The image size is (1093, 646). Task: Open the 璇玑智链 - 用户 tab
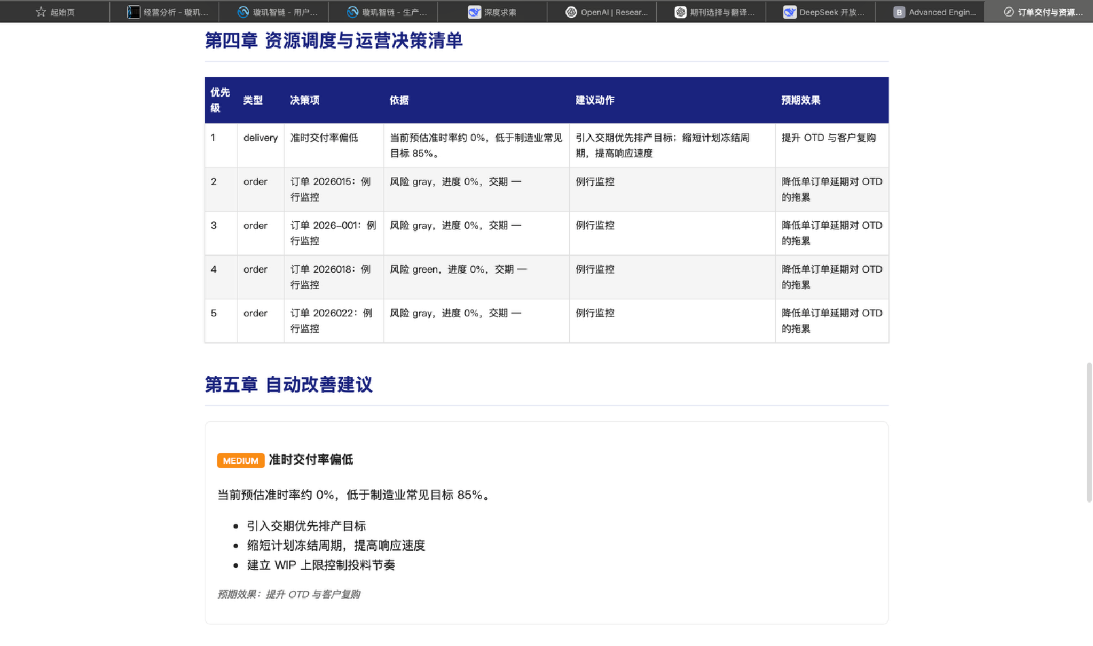[274, 12]
